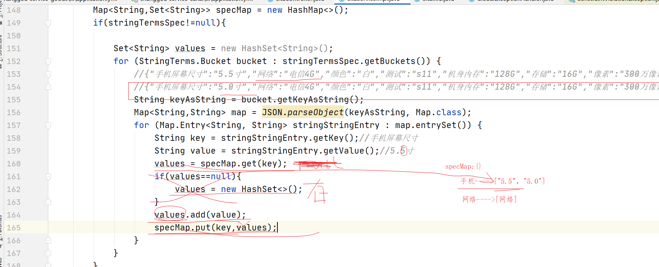This screenshot has height=267, width=659.
Task: Click line number 148 in the gutter
Action: 14,10
